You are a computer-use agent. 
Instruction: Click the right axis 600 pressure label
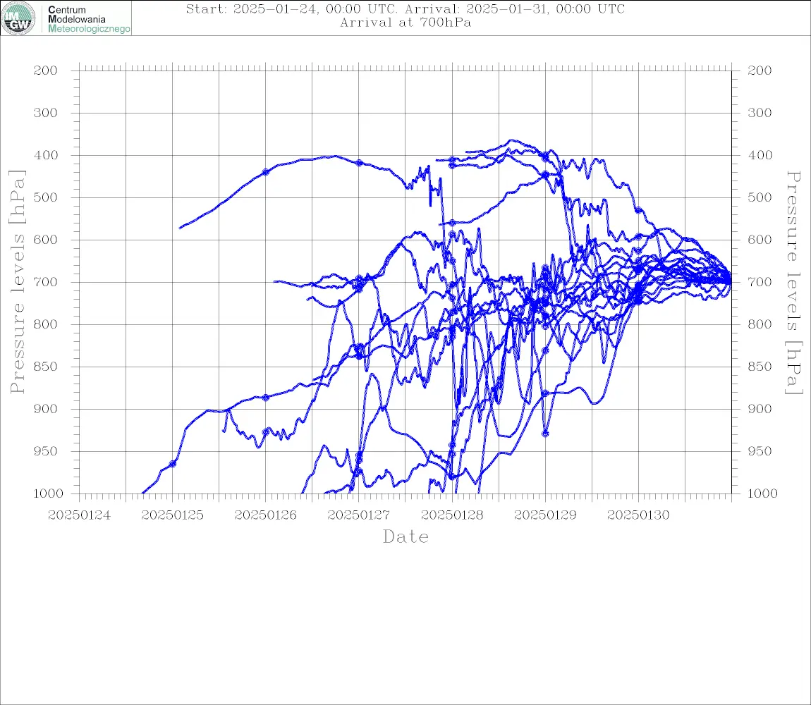(760, 240)
